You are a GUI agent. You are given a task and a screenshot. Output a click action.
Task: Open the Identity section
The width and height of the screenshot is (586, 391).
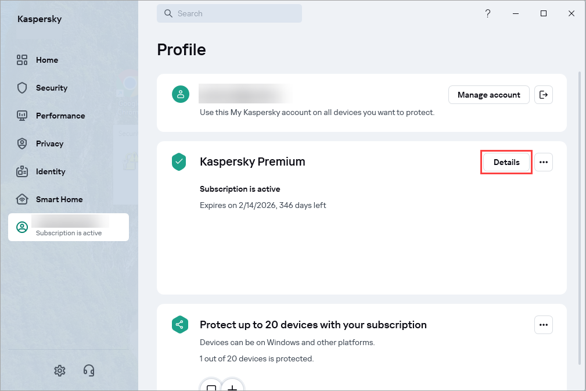click(51, 171)
